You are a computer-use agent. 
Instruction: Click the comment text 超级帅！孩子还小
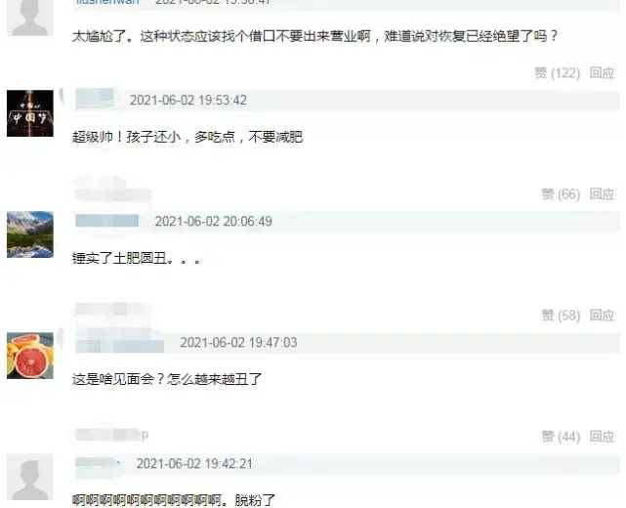pyautogui.click(x=127, y=137)
